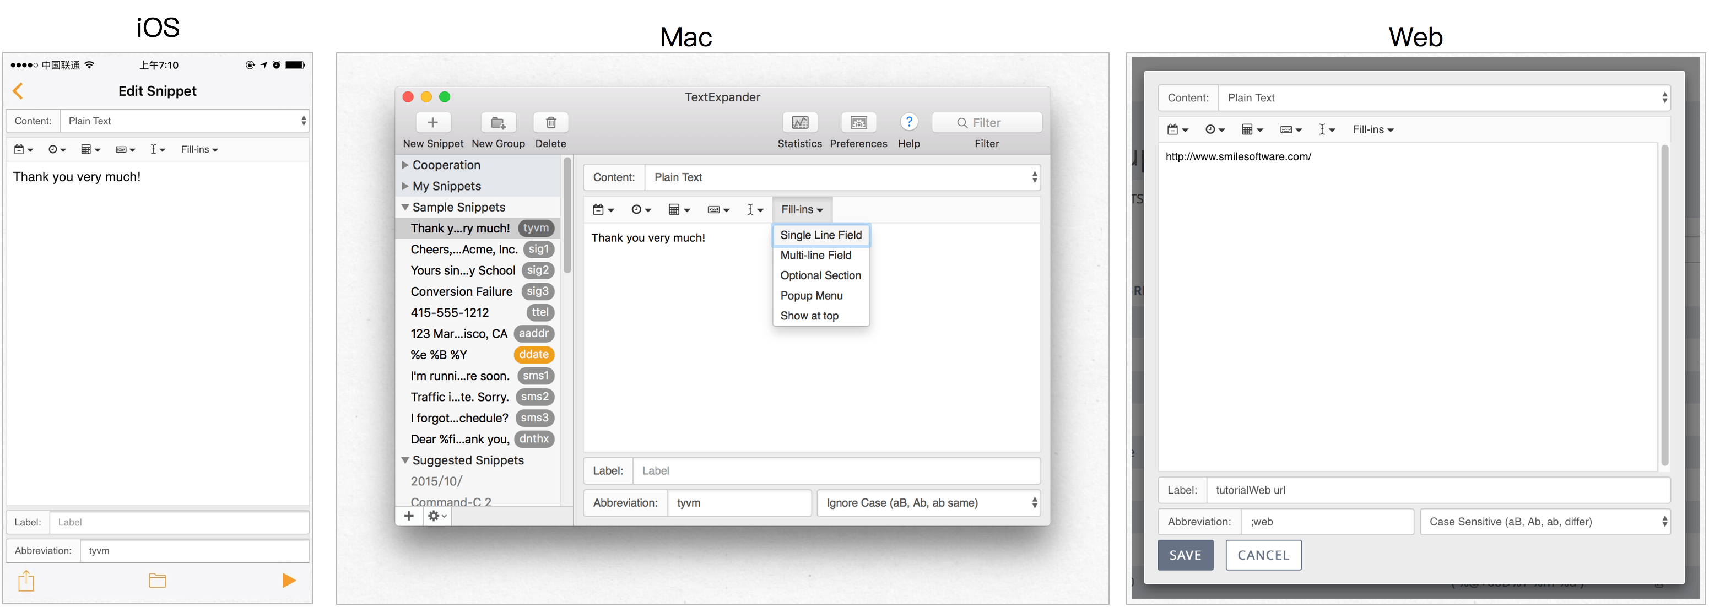Click the Mac Label input field
The width and height of the screenshot is (1709, 607).
(x=836, y=471)
